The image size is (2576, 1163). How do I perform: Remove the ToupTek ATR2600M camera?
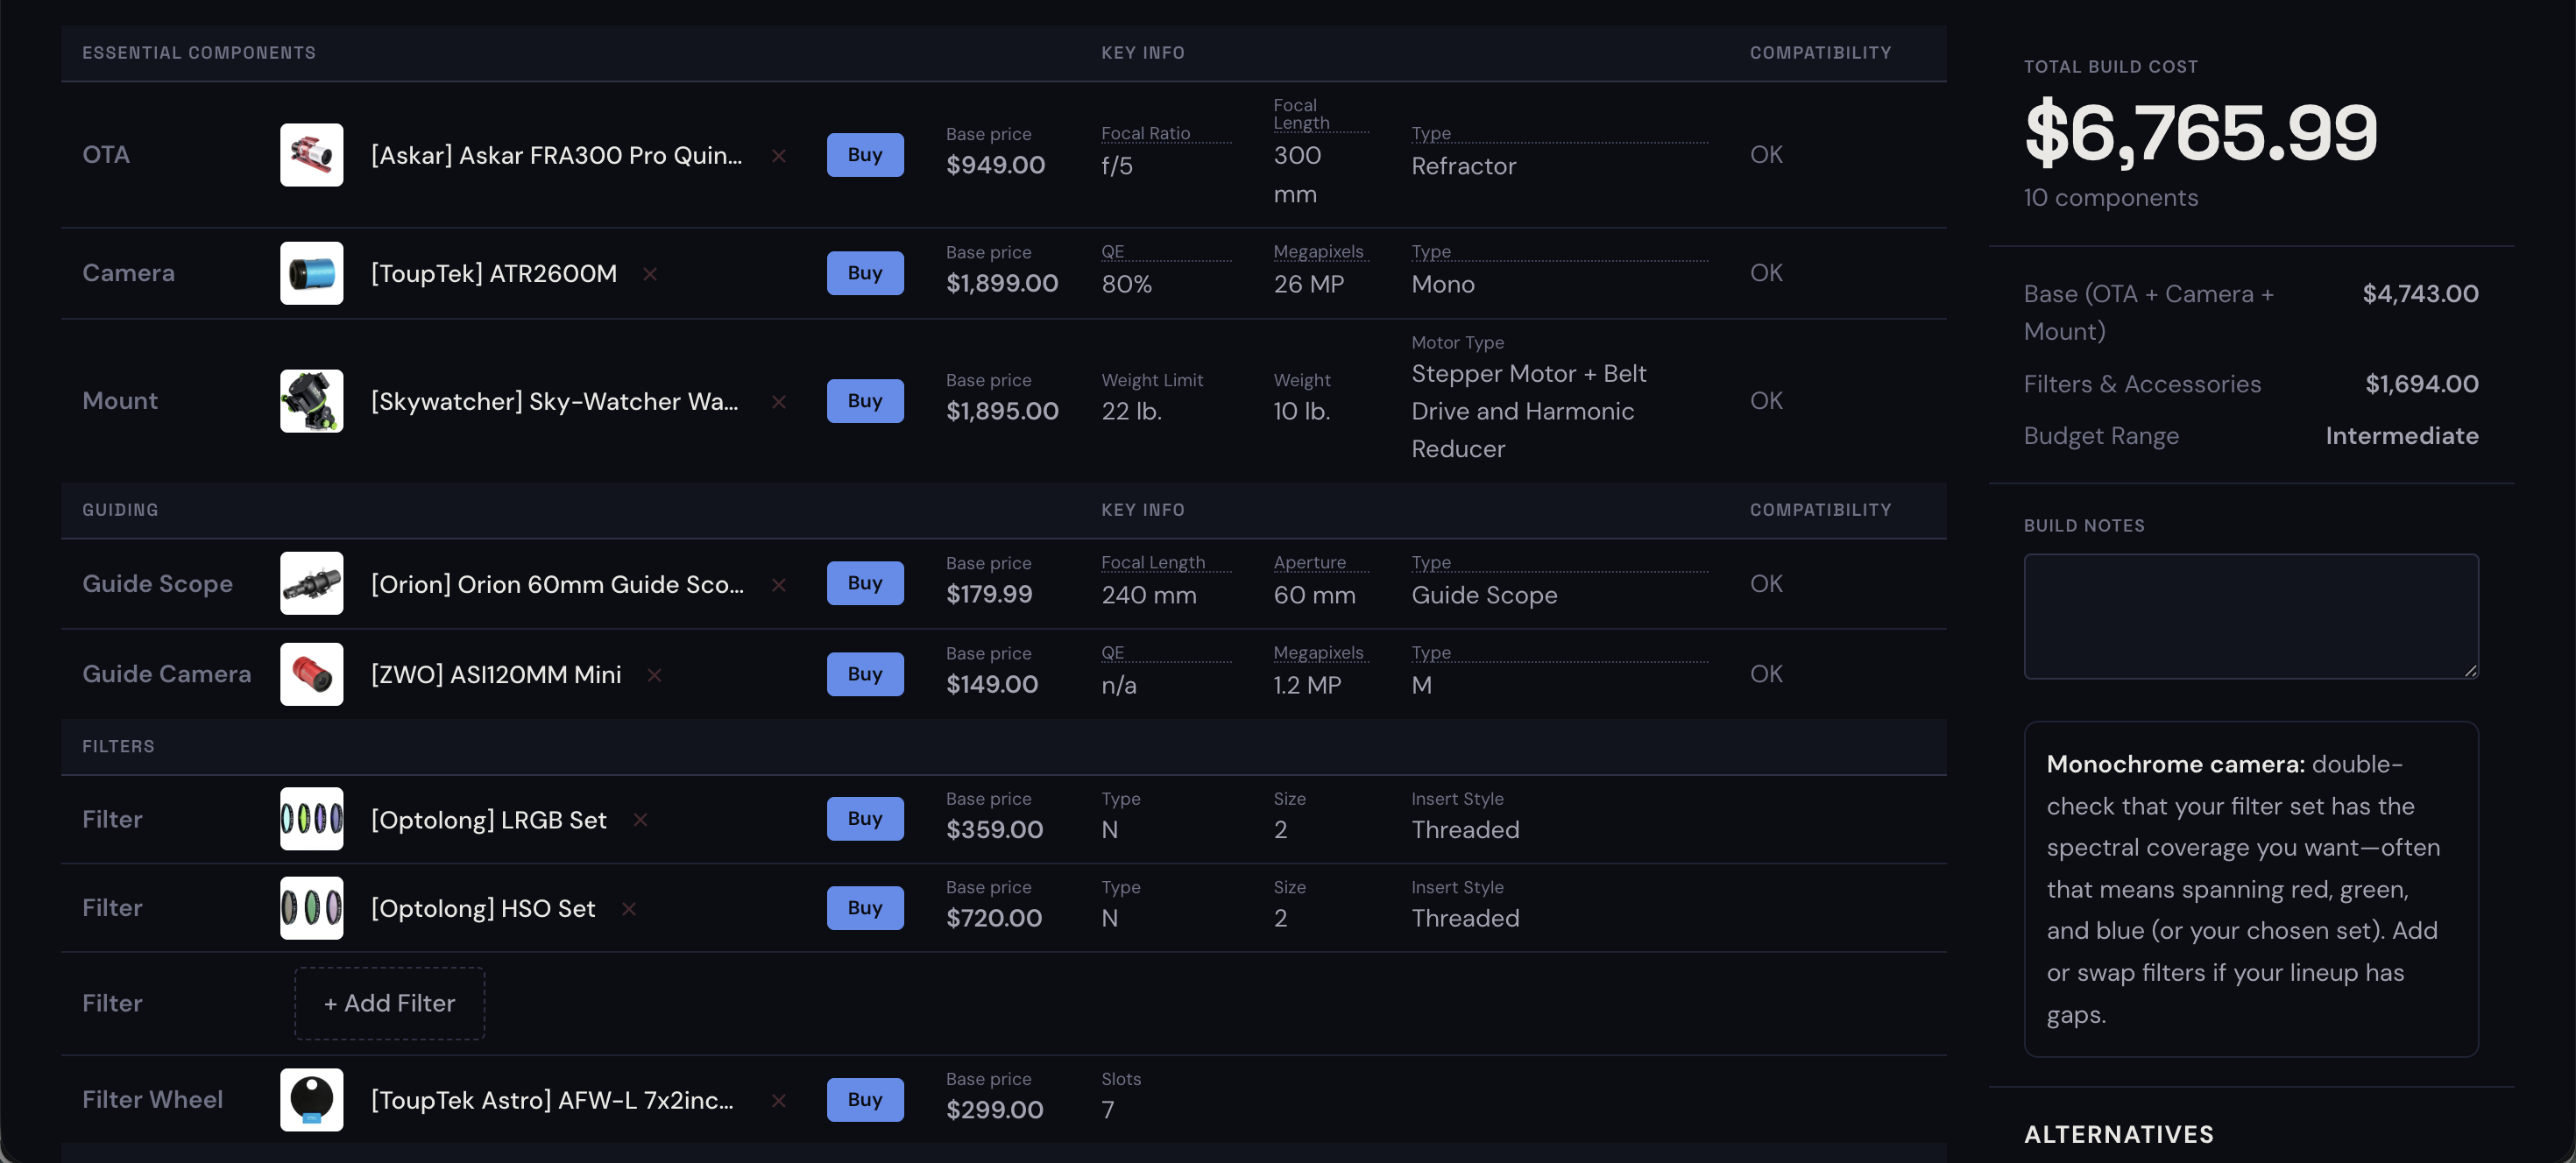pyautogui.click(x=650, y=272)
